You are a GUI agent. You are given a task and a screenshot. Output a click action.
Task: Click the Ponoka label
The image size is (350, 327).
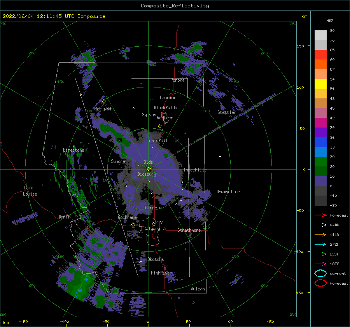(x=177, y=80)
